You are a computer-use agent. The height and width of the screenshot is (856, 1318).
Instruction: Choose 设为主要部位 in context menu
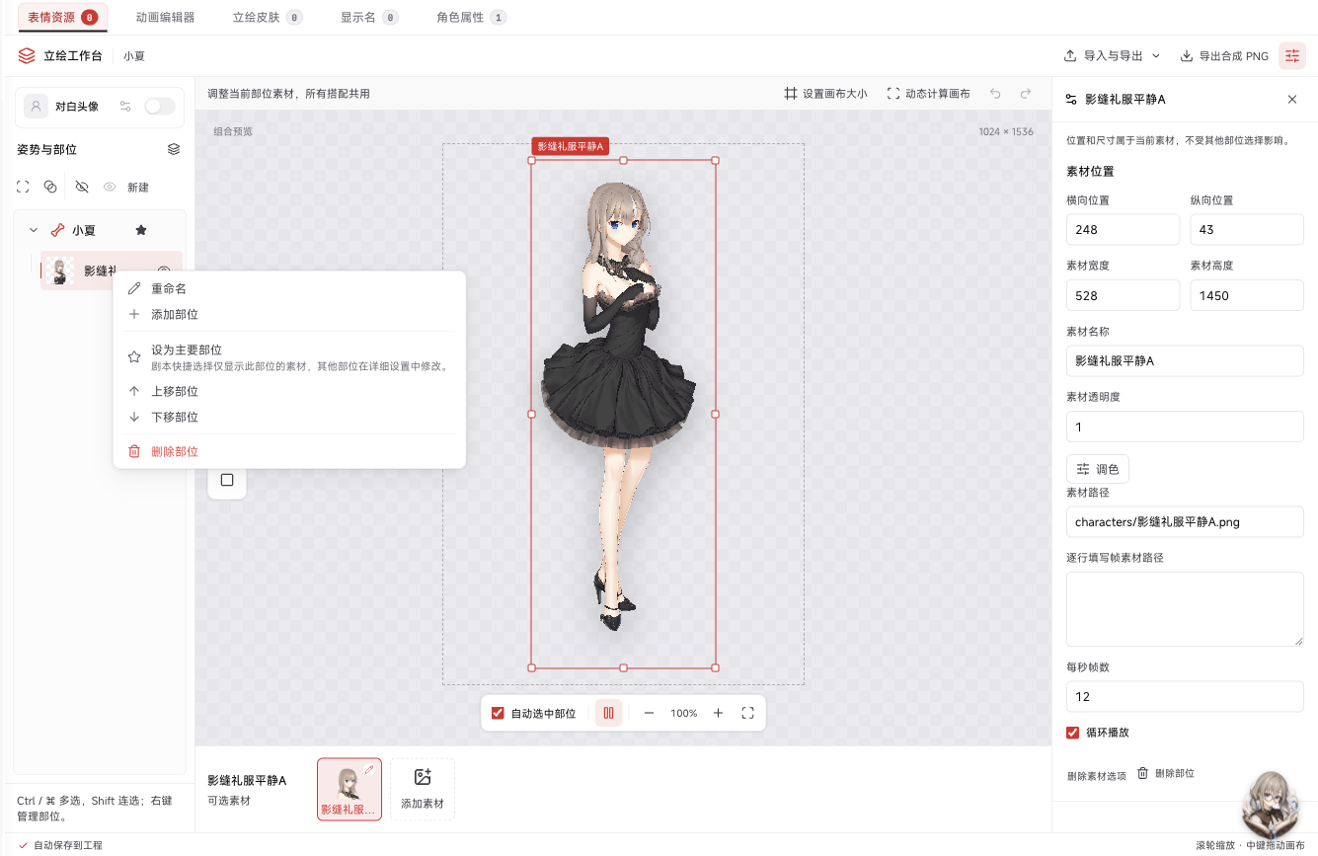tap(289, 357)
